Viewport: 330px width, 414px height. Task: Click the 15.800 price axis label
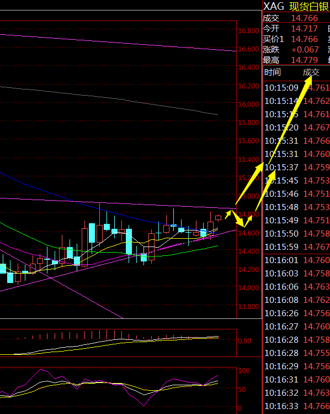point(248,123)
